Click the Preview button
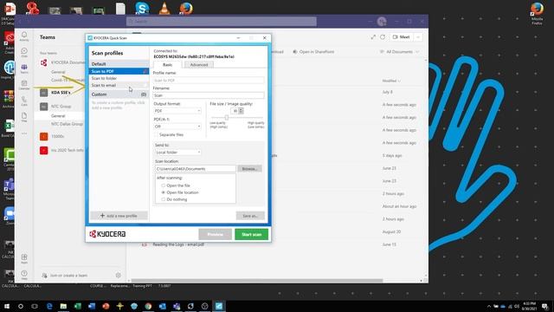The height and width of the screenshot is (312, 554). tap(216, 234)
